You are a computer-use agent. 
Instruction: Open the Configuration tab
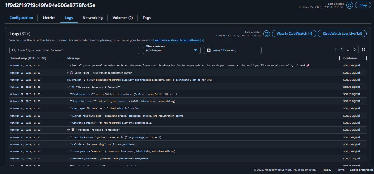coord(21,18)
